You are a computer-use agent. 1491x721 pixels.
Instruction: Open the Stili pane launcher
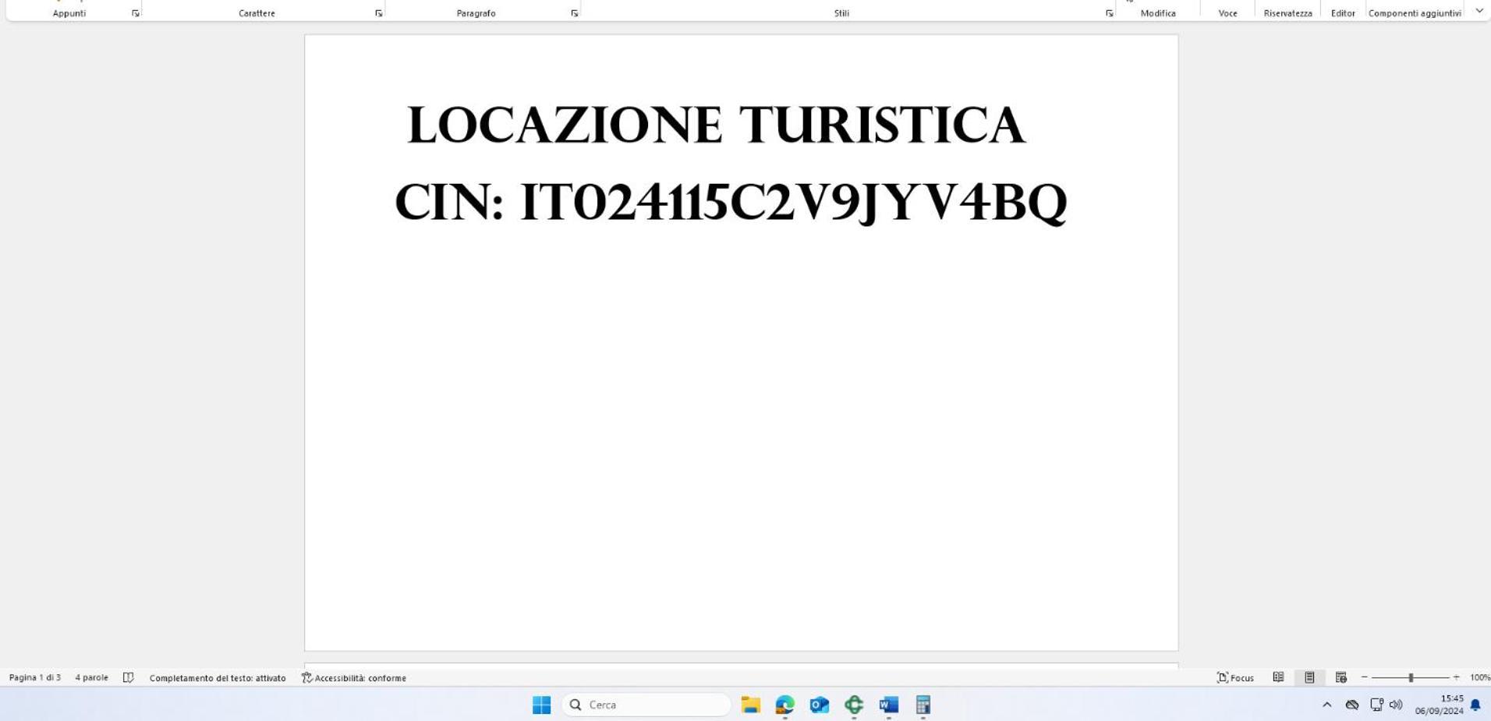coord(1110,13)
